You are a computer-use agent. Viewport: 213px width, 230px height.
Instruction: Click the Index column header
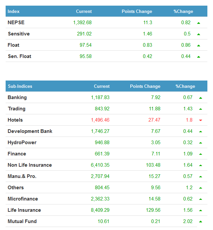point(14,12)
